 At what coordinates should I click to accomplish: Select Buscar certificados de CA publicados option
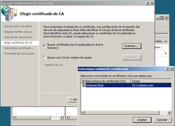[44, 46]
